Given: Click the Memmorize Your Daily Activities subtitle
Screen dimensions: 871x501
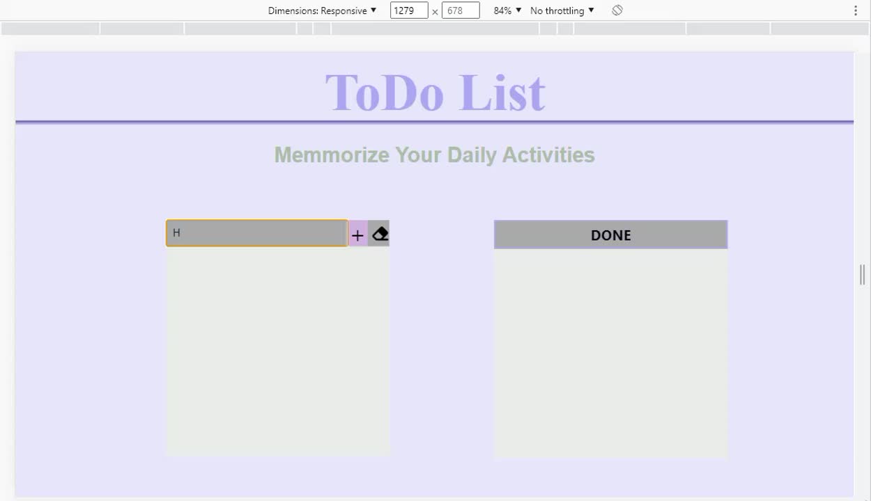Looking at the screenshot, I should [x=435, y=154].
